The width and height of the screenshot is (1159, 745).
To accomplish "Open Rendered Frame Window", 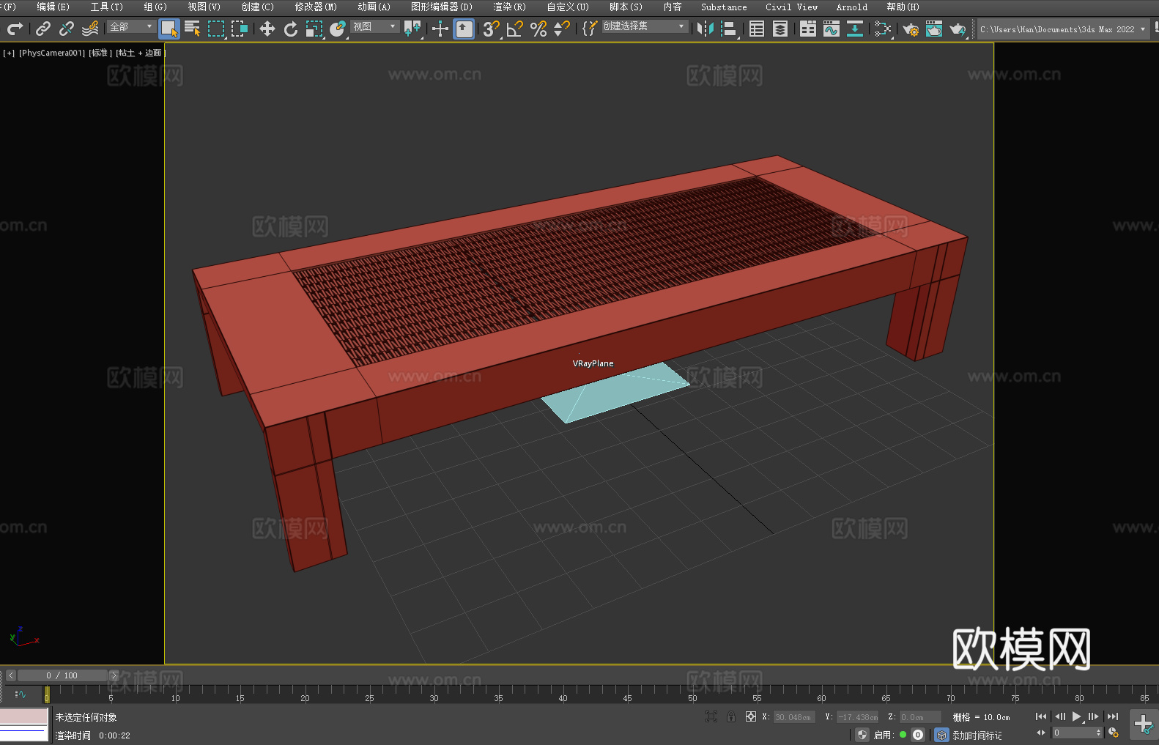I will click(934, 29).
